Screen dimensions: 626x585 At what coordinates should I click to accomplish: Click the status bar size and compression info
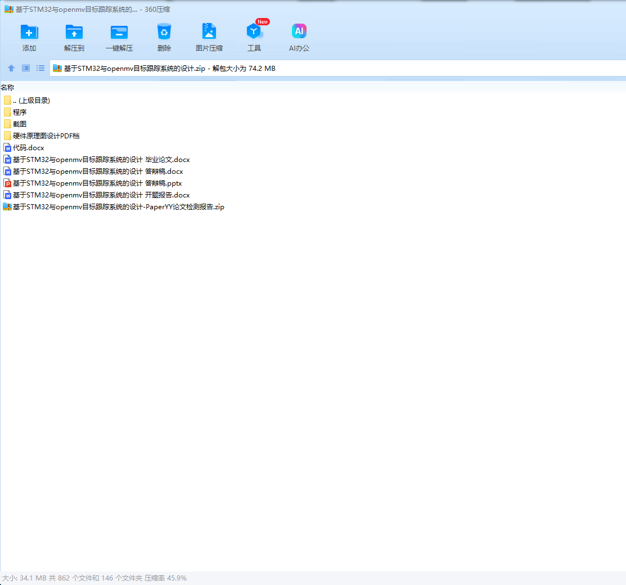tap(94, 578)
